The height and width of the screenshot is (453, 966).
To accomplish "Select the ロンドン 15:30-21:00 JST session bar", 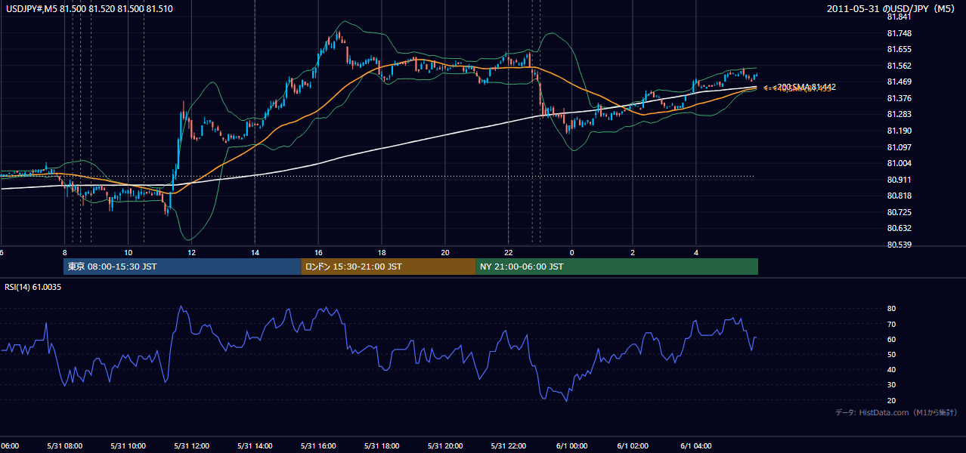I will click(x=389, y=267).
